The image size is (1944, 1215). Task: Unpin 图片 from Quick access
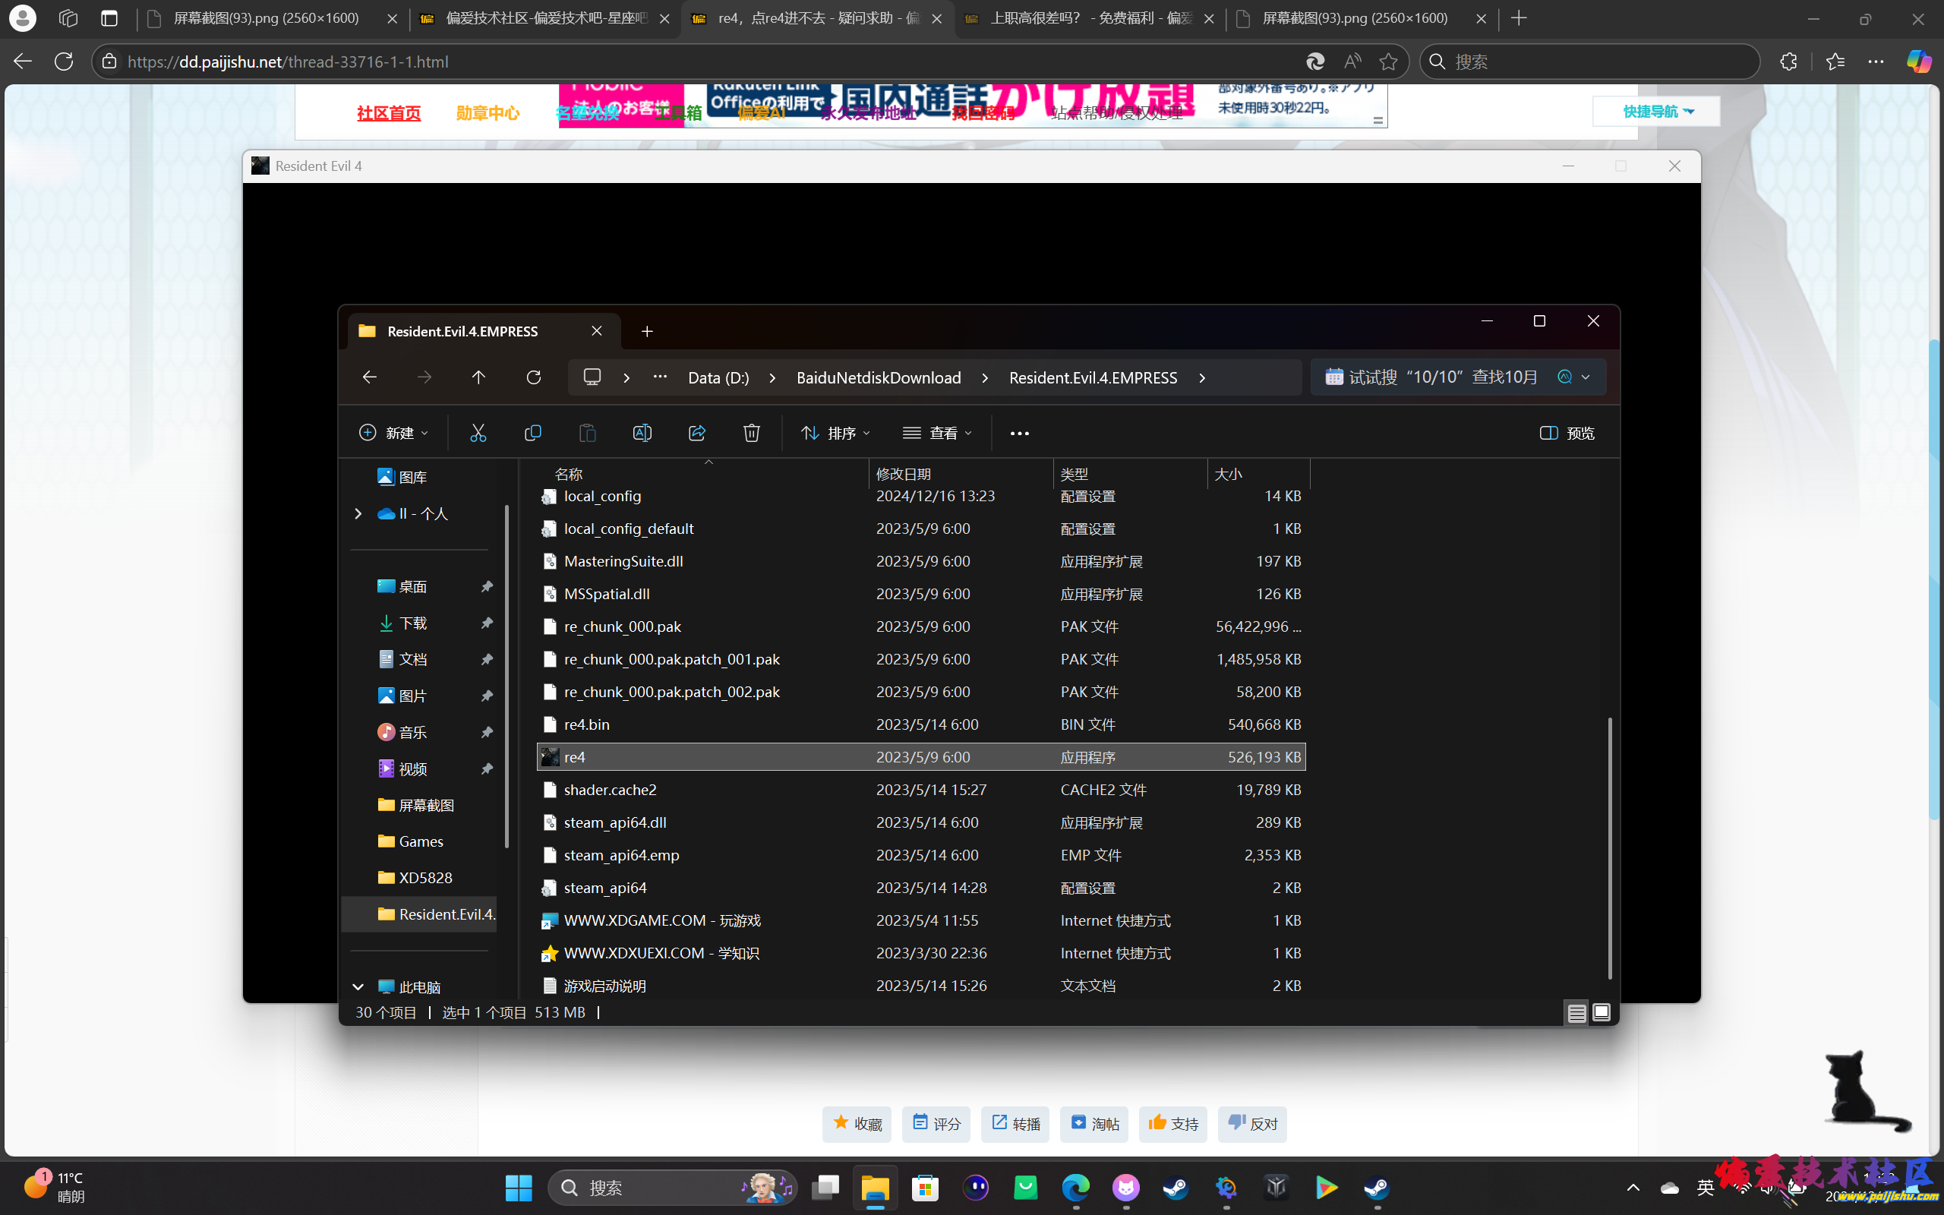click(487, 696)
